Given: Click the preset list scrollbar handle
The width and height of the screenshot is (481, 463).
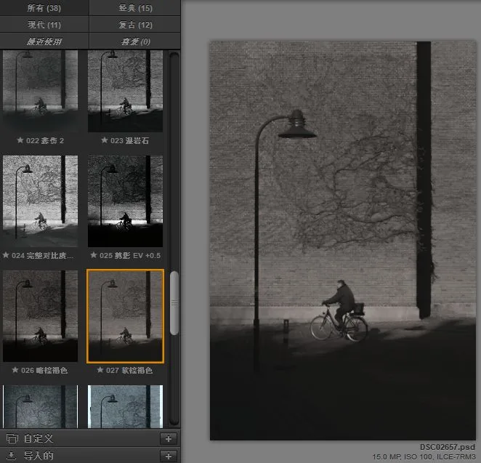Looking at the screenshot, I should click(x=174, y=303).
